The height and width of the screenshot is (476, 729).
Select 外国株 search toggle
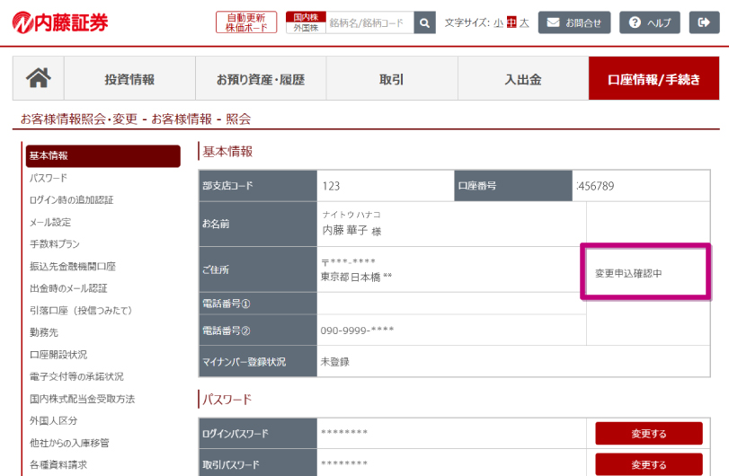(x=306, y=28)
